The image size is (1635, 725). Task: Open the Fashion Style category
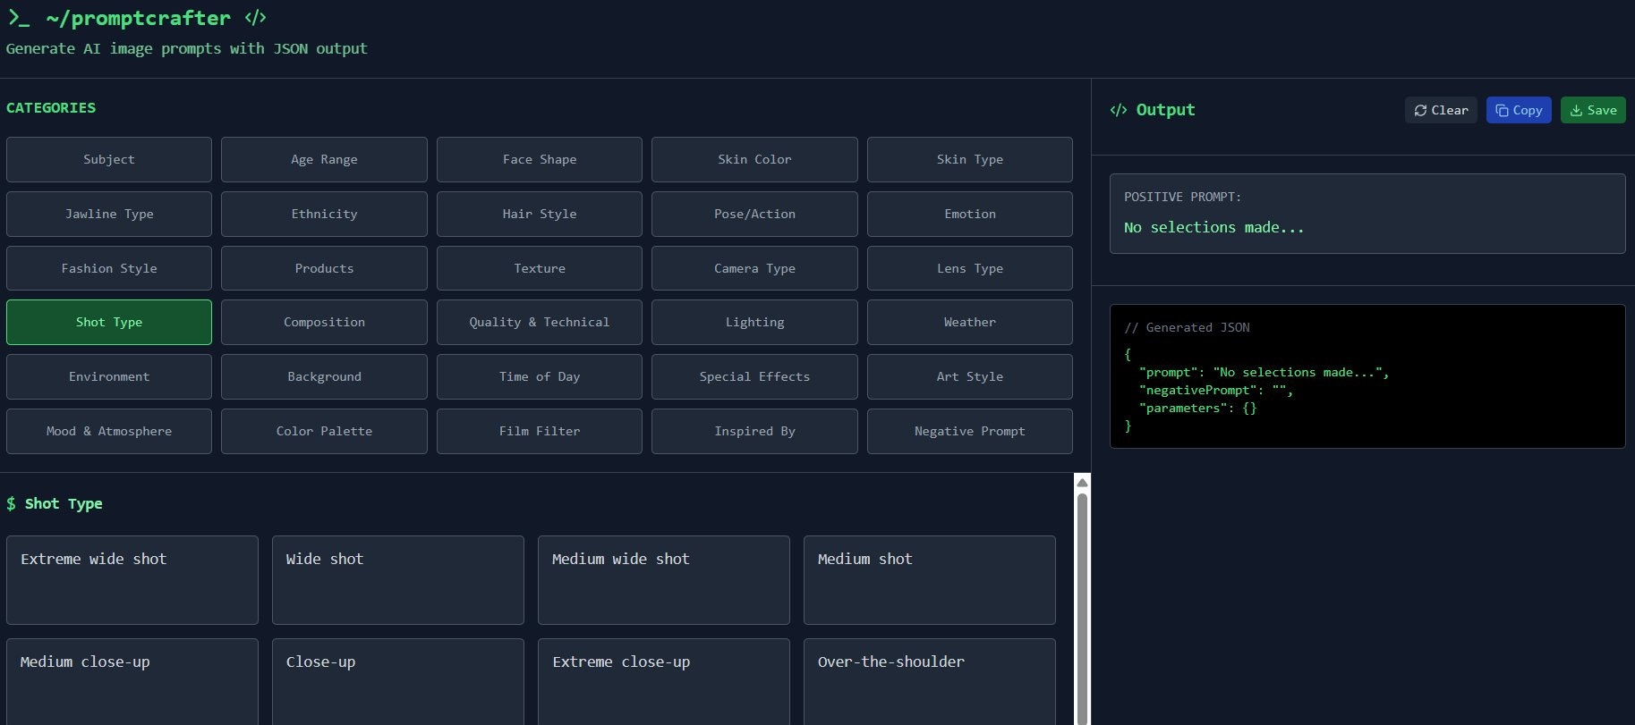[109, 268]
